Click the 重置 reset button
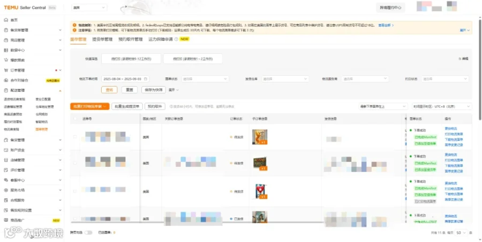This screenshot has width=482, height=242. 130,90
